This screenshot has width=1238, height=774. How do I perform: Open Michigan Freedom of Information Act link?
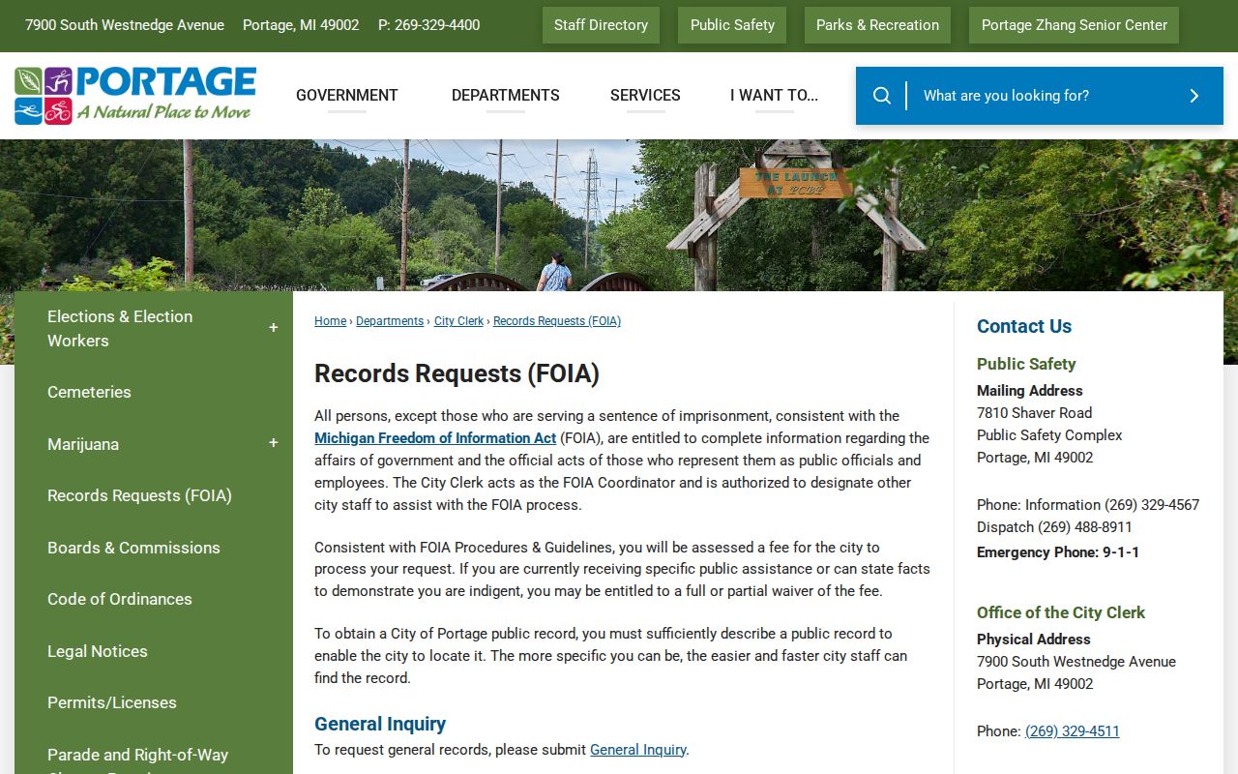tap(435, 438)
